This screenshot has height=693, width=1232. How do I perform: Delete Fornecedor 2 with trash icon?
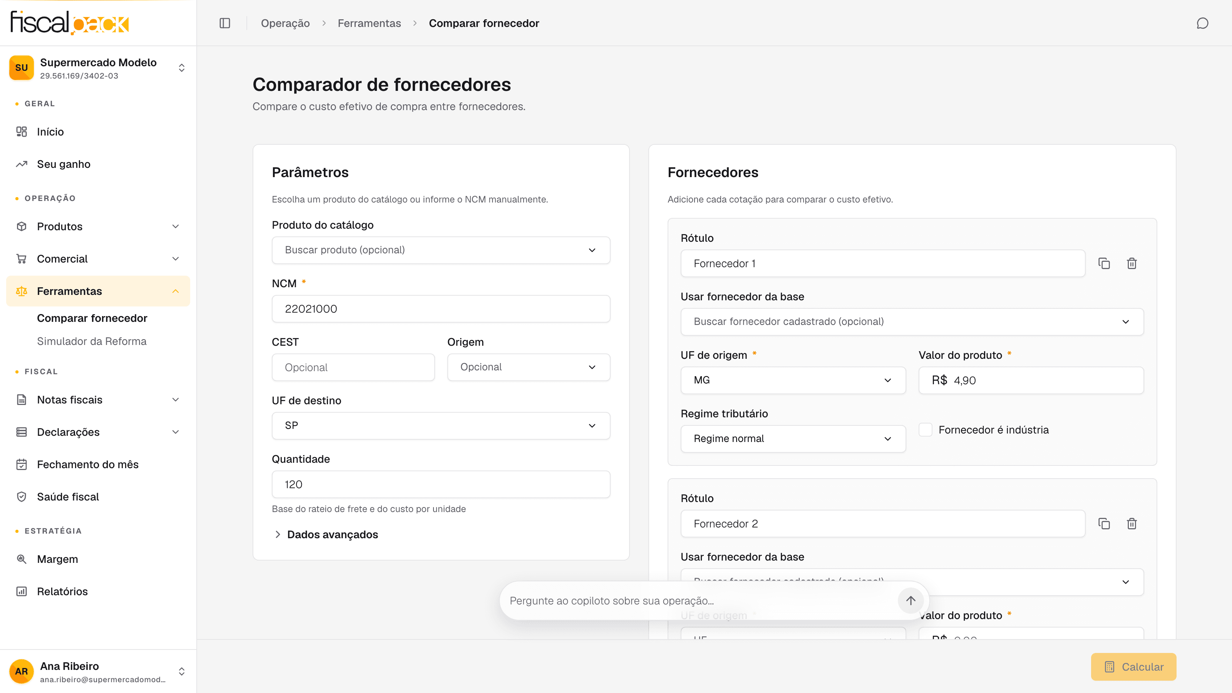pyautogui.click(x=1132, y=524)
